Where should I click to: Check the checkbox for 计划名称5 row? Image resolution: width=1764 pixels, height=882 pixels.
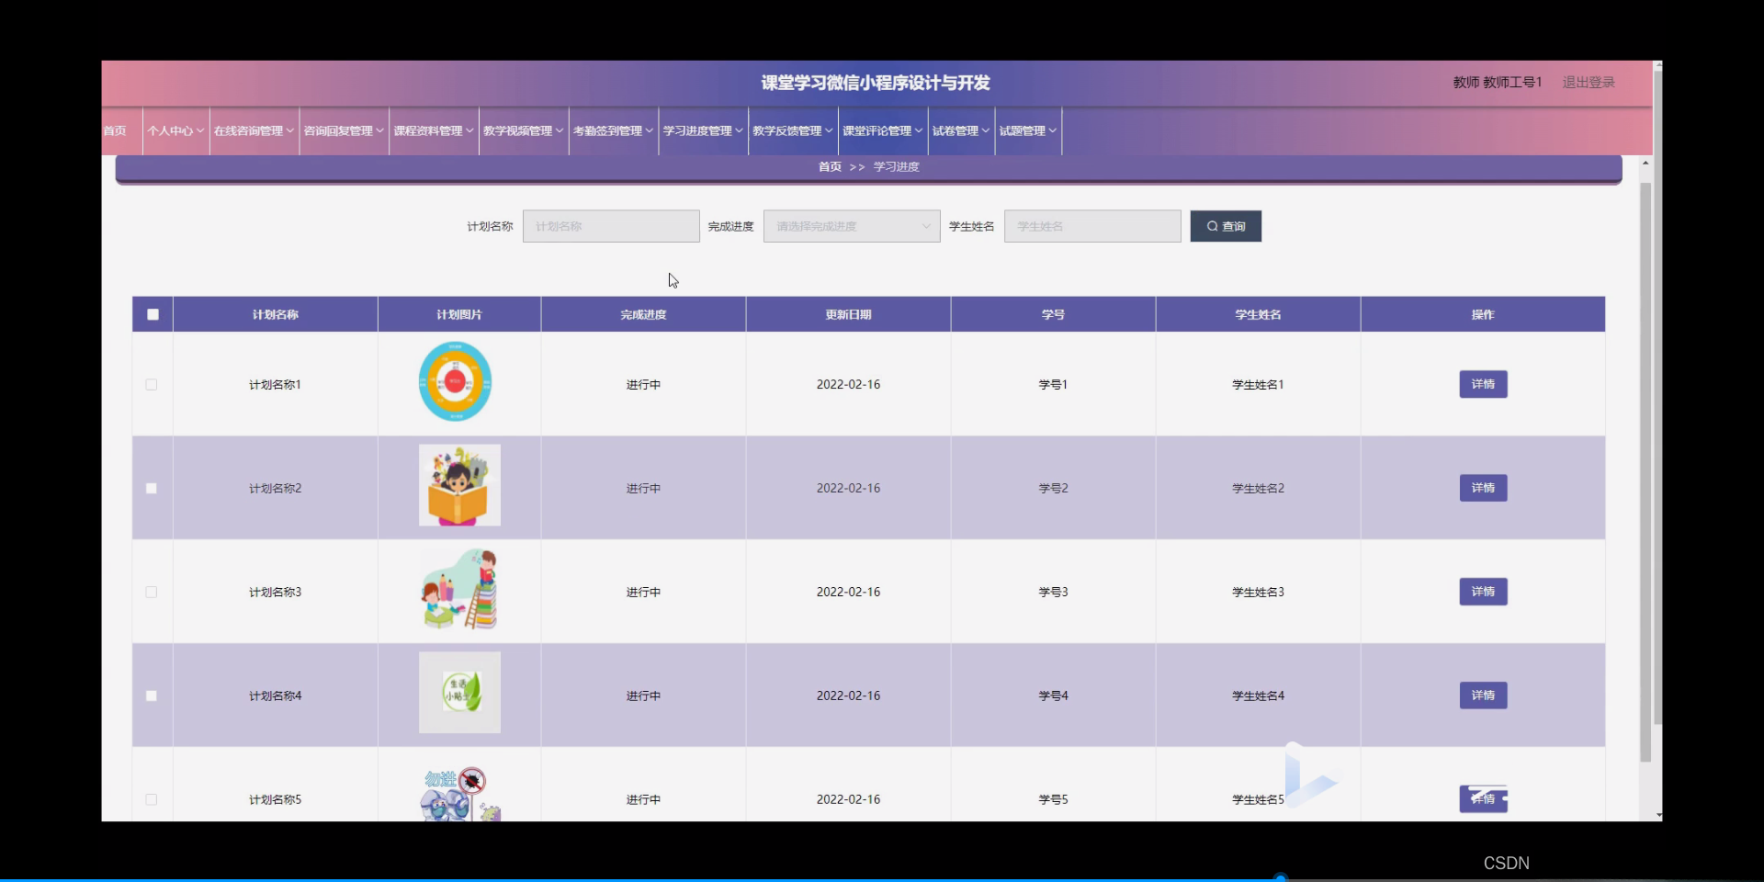click(x=152, y=799)
